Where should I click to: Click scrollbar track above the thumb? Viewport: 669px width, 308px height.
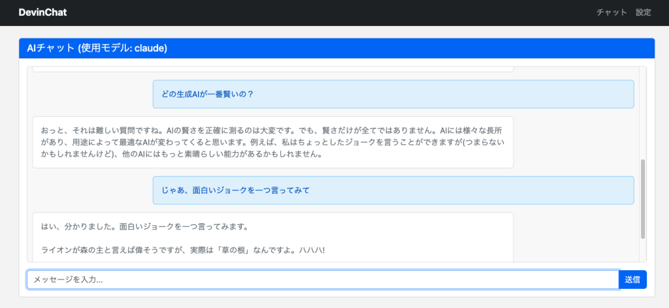click(x=642, y=111)
